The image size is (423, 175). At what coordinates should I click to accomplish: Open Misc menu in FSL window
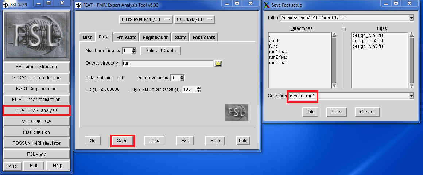pos(12,166)
